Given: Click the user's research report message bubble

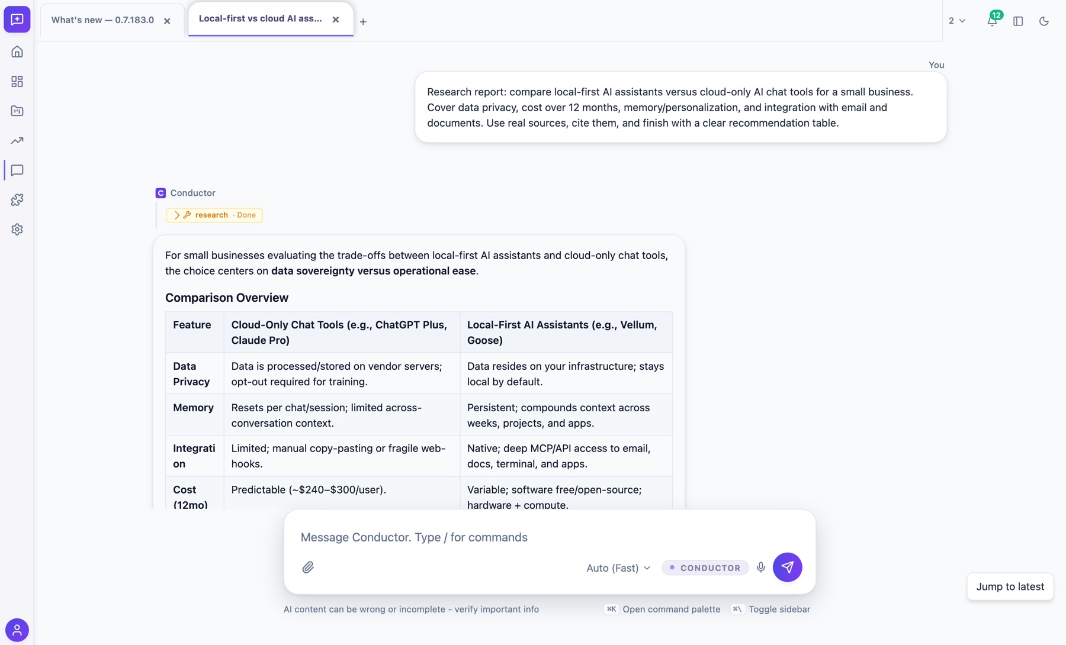Looking at the screenshot, I should [x=680, y=107].
